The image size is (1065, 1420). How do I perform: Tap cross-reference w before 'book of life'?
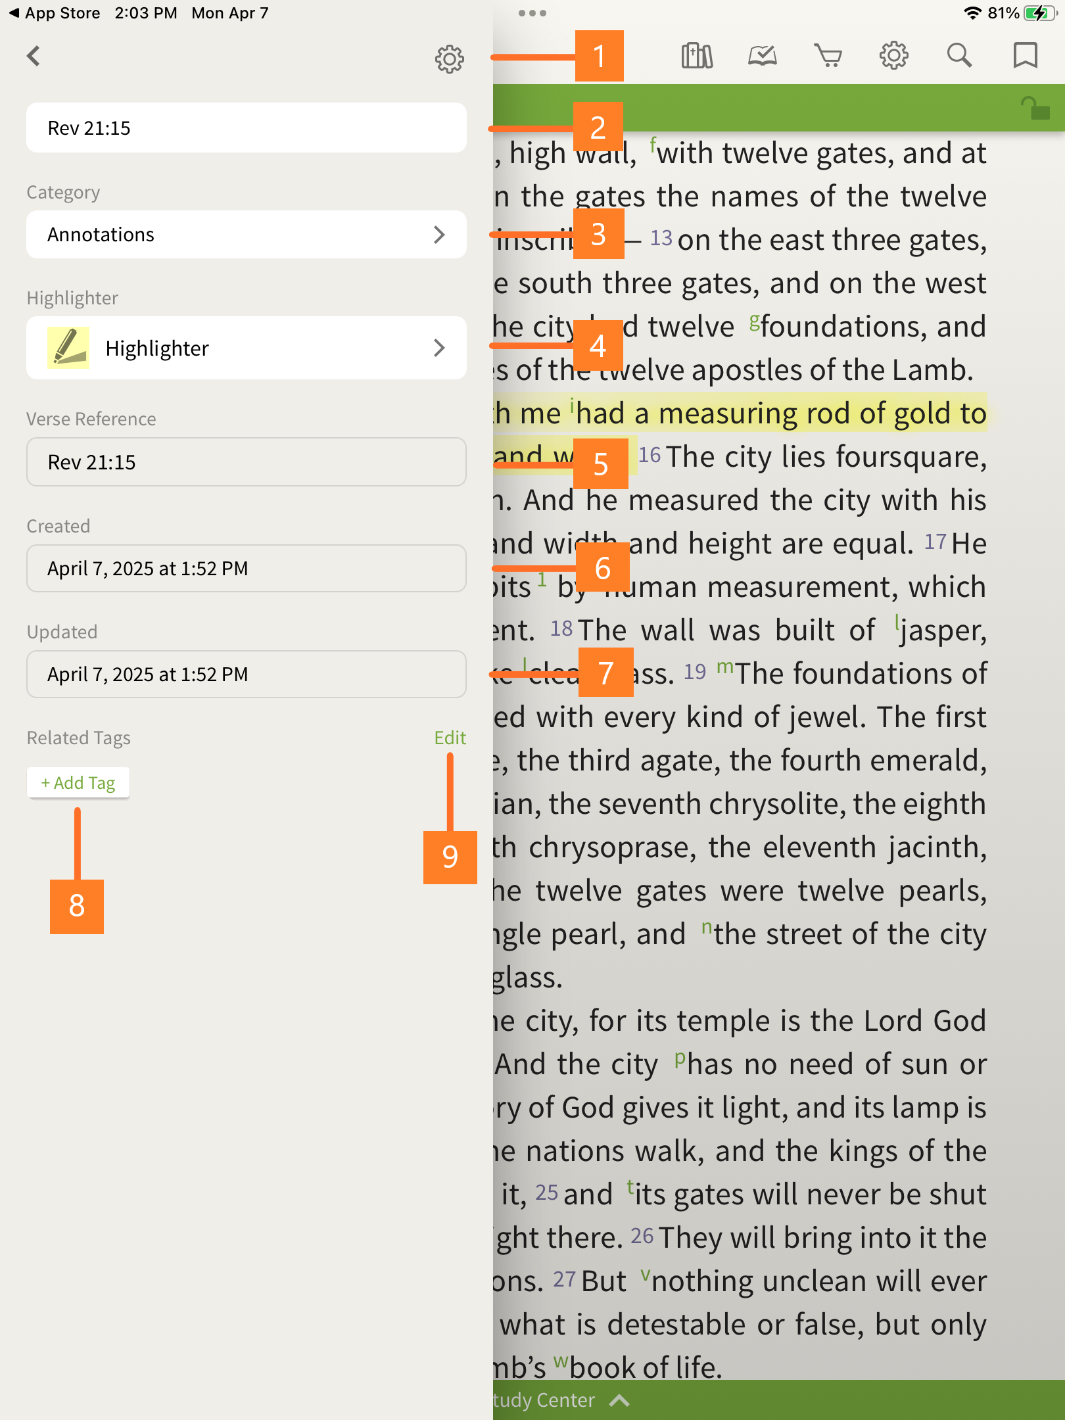pyautogui.click(x=560, y=1360)
